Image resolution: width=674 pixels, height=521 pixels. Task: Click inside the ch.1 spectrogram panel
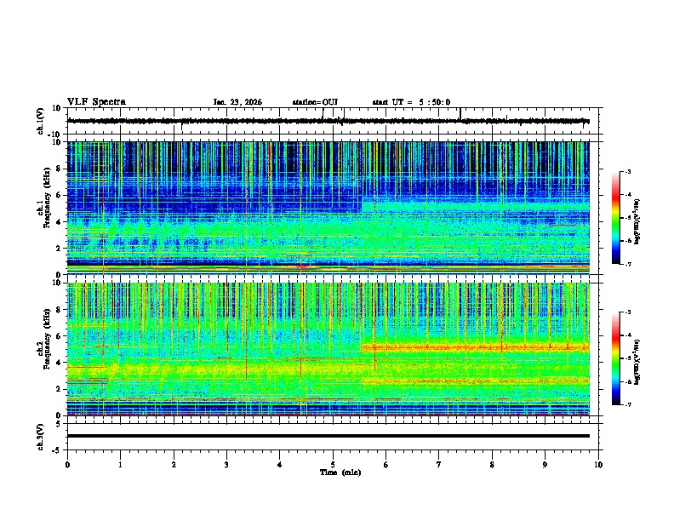pos(328,208)
